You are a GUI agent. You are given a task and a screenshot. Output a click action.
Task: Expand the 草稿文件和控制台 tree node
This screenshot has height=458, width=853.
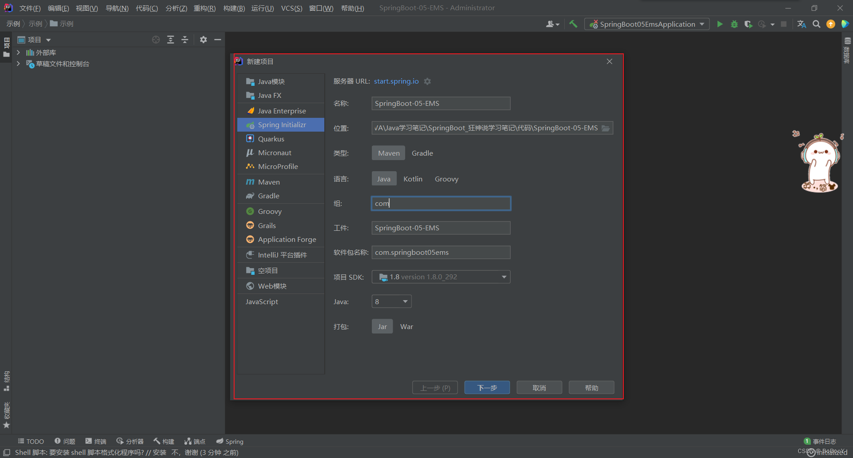[x=18, y=64]
